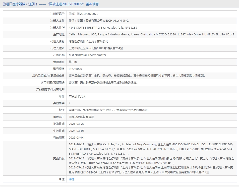Click the 产品名称 label
Viewport: 239px width, 187px height.
(x=59, y=55)
